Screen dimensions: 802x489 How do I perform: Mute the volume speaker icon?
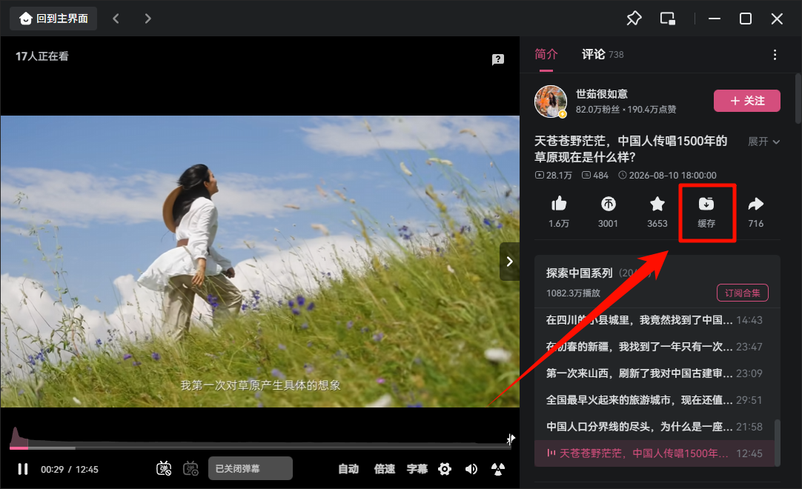(471, 469)
